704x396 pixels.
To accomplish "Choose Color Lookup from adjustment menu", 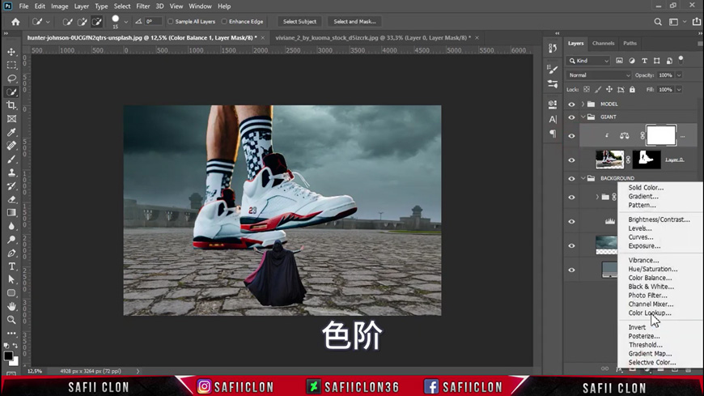I will [649, 313].
